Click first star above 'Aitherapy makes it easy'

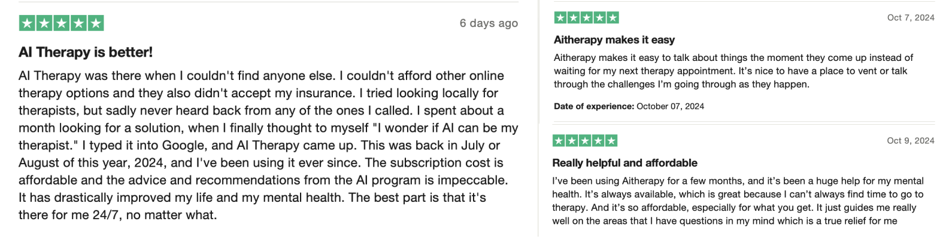(560, 18)
